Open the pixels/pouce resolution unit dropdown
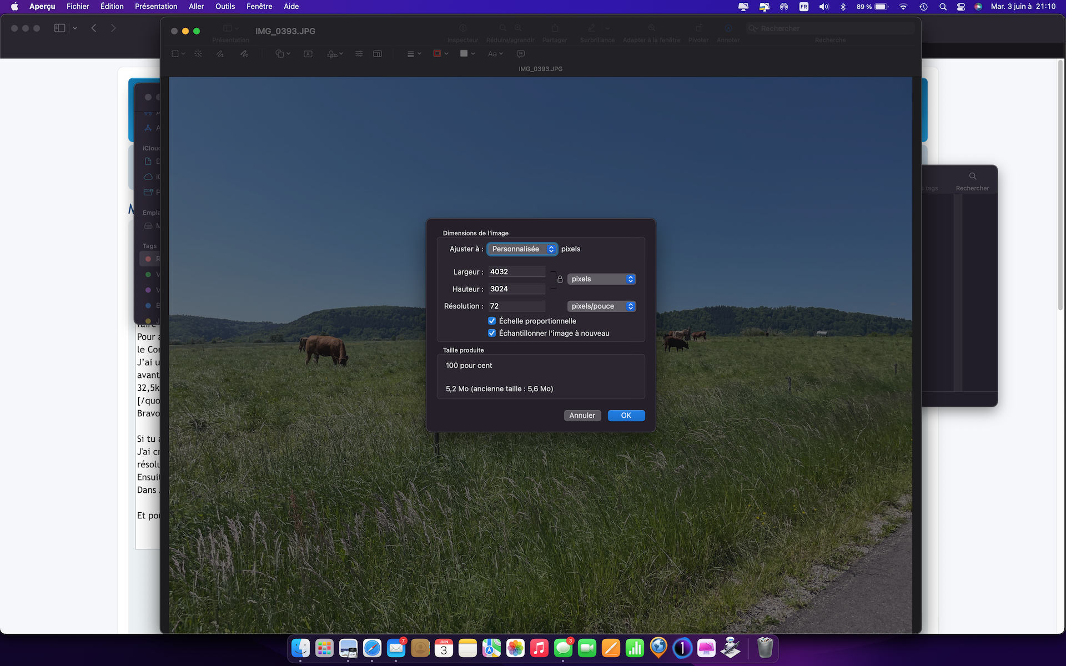The height and width of the screenshot is (666, 1066). [x=601, y=306]
